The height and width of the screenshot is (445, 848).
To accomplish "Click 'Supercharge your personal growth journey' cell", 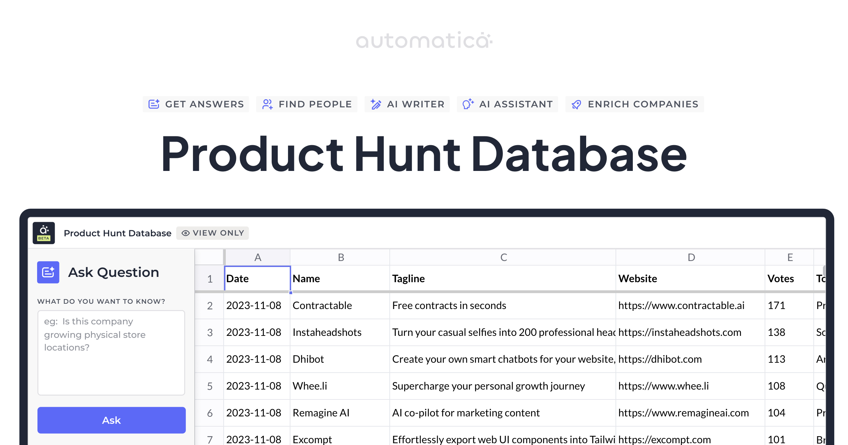I will [503, 386].
